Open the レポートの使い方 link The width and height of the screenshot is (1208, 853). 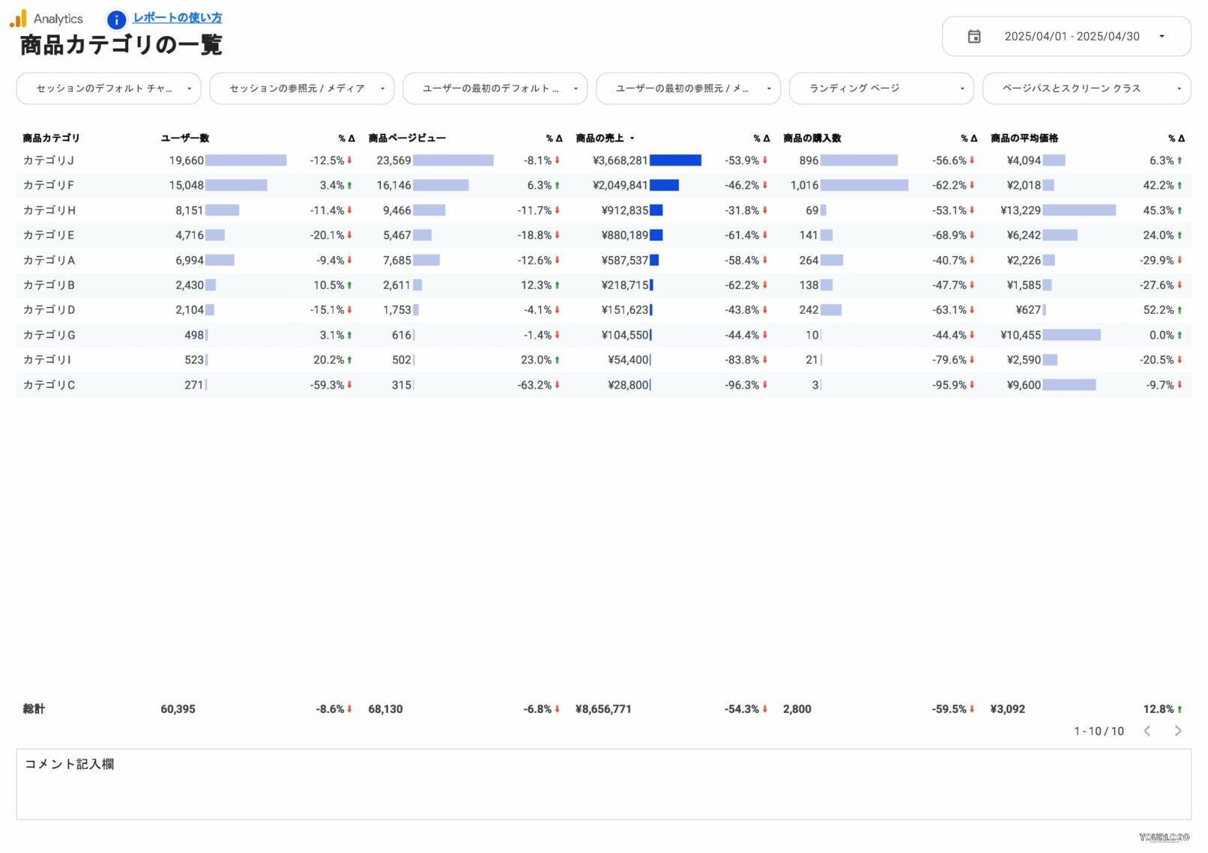click(177, 18)
